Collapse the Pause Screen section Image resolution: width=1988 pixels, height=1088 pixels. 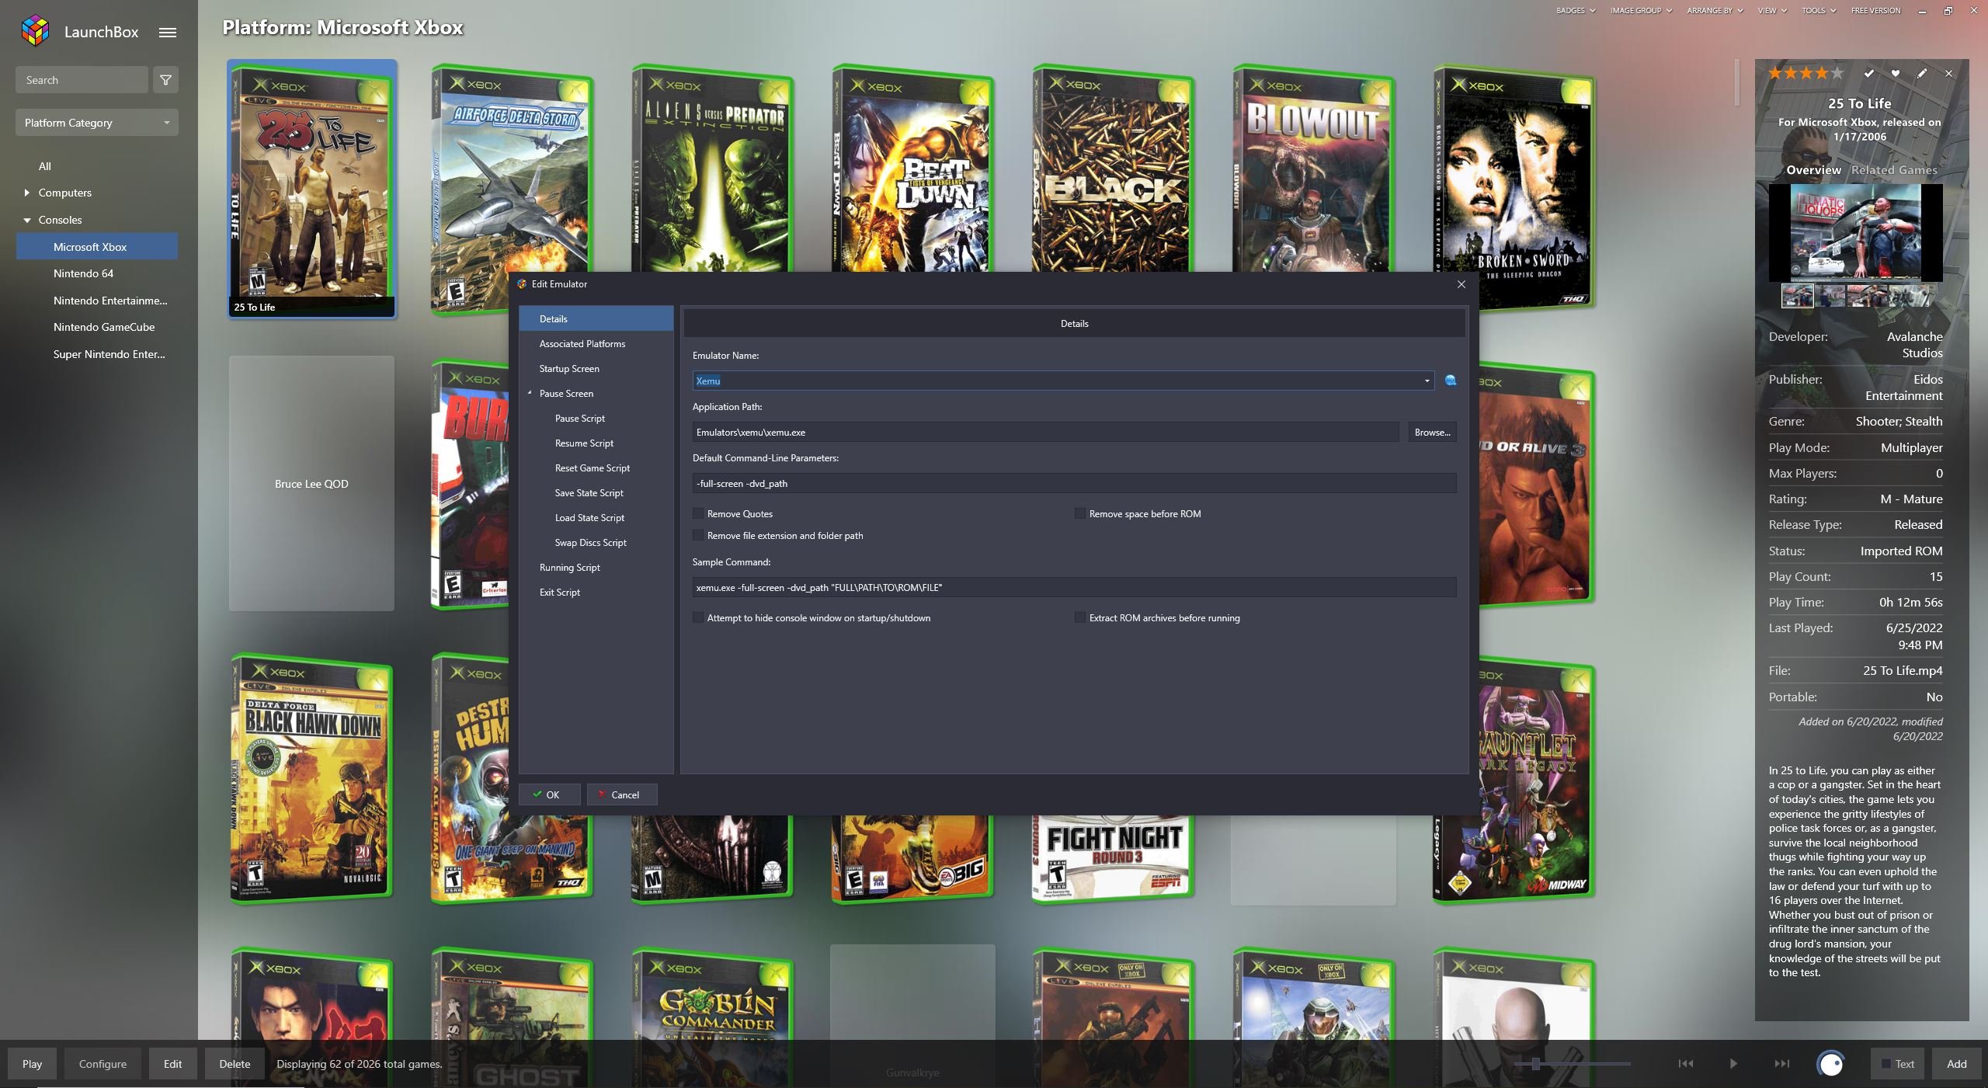530,393
